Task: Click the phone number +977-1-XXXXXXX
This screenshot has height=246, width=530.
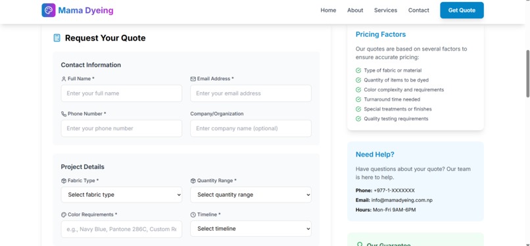Action: tap(394, 191)
